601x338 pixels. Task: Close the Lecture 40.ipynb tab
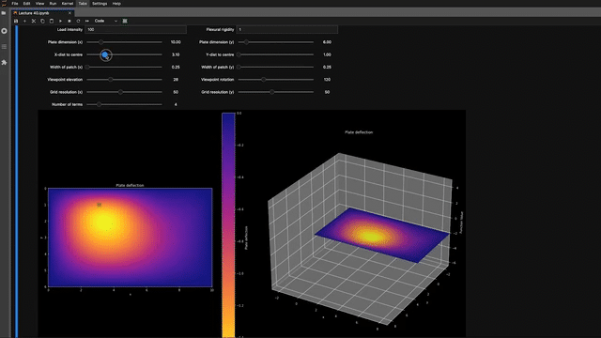point(69,13)
